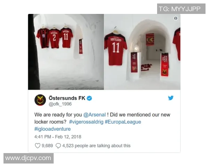Open the Östersunds FK profile avatar
209x167 pixels.
(40, 100)
